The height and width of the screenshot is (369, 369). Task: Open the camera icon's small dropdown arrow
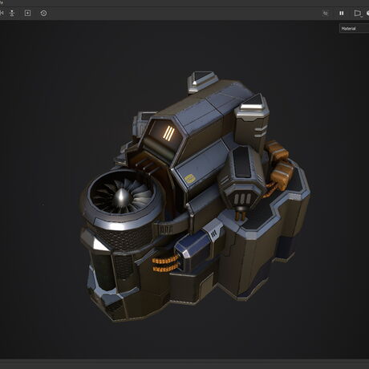tap(362, 17)
